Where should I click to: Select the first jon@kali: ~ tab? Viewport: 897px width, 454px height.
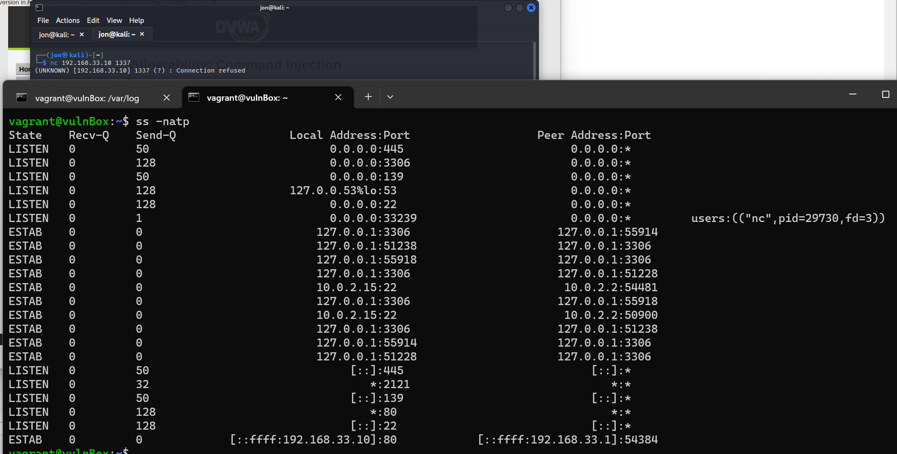tap(57, 34)
